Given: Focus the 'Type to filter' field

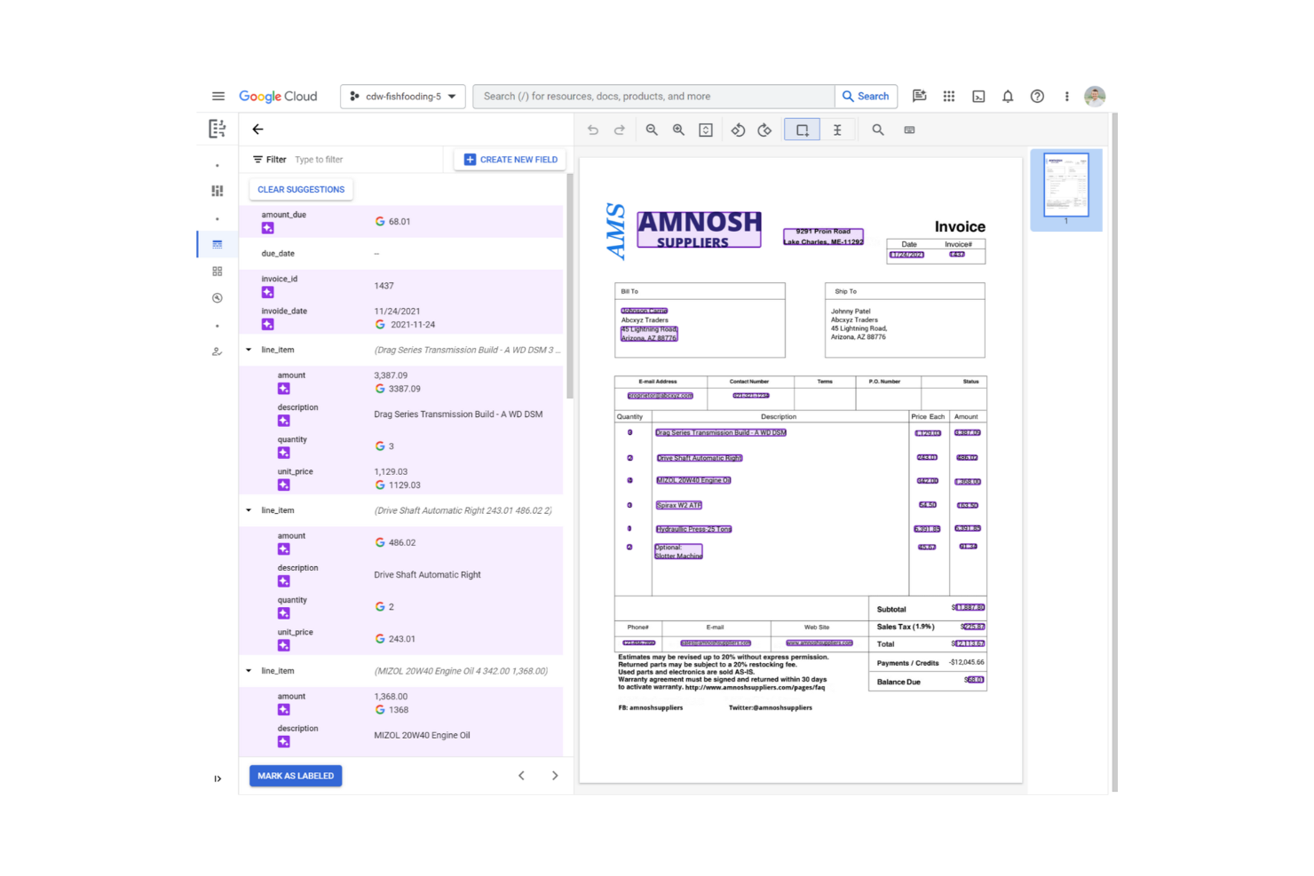Looking at the screenshot, I should 366,160.
